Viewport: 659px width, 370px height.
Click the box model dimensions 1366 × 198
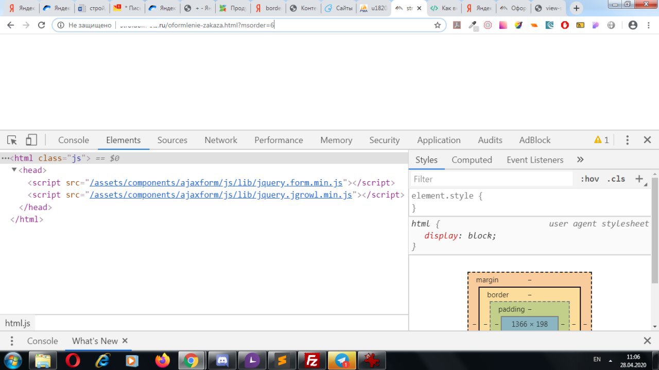[529, 324]
